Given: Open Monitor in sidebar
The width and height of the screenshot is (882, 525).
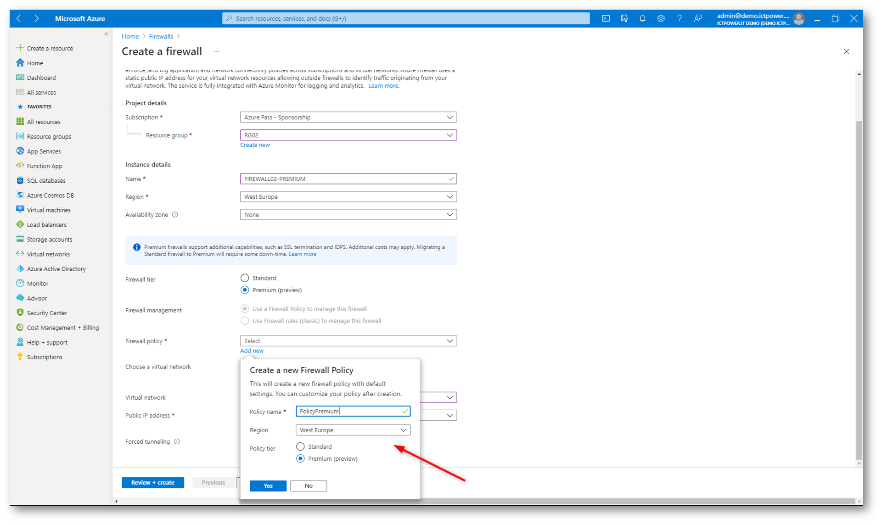Looking at the screenshot, I should [x=38, y=284].
